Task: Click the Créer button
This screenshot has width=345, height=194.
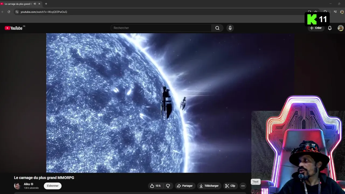Action: point(316,28)
